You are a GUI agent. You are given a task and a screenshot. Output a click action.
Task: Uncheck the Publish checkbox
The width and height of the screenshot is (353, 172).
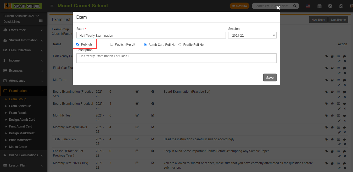click(78, 44)
